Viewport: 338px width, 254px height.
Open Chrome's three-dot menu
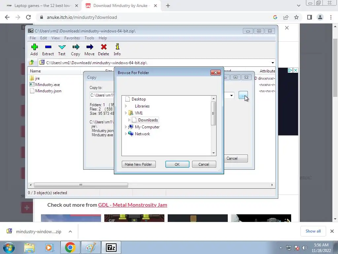point(331,17)
